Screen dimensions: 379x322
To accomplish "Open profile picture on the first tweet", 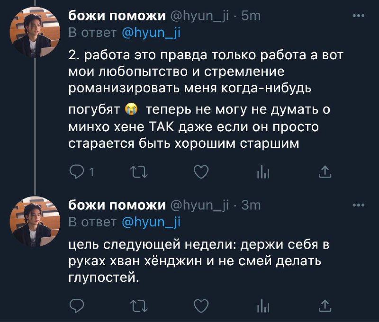I will pos(35,32).
